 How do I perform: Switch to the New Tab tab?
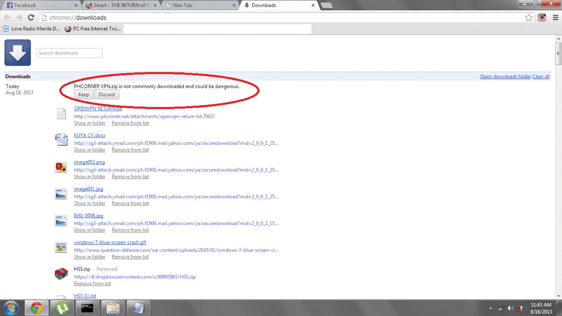point(200,5)
